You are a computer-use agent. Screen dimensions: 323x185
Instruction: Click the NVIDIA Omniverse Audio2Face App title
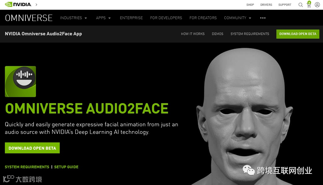pyautogui.click(x=43, y=34)
